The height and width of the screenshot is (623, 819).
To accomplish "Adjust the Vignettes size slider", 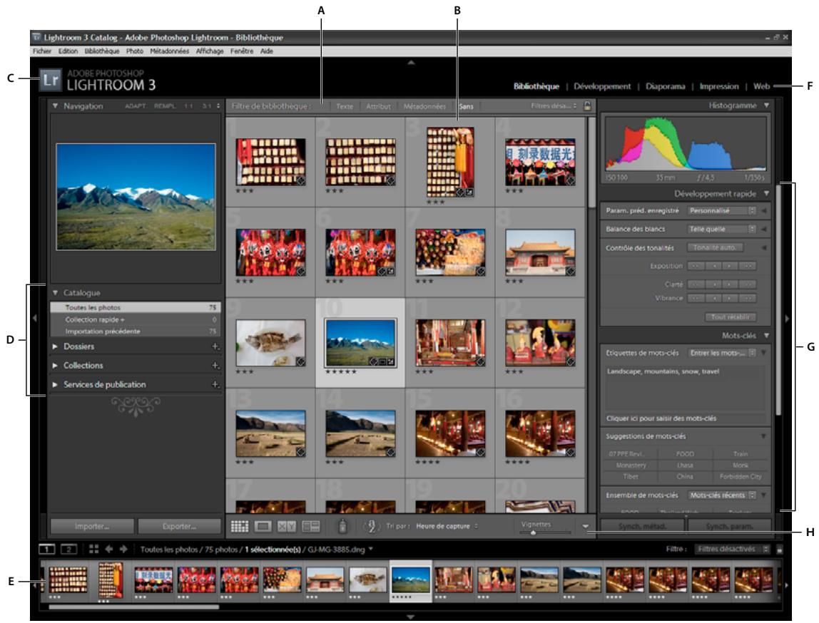I will (x=545, y=532).
